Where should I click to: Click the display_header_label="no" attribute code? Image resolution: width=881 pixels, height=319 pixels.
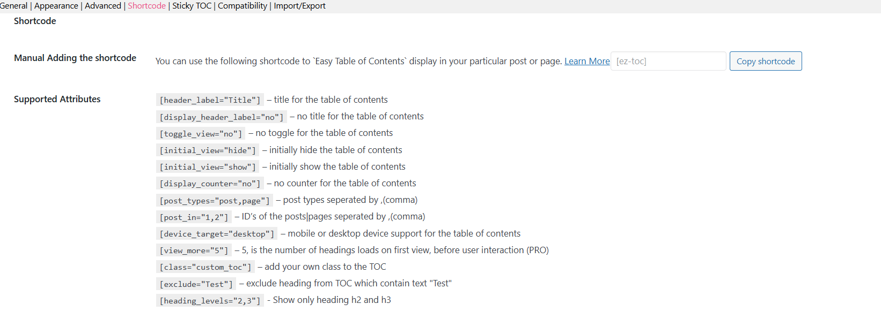(x=221, y=117)
